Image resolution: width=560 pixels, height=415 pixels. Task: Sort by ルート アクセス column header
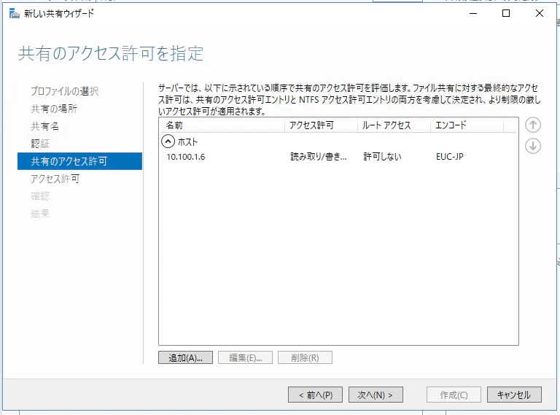click(394, 125)
